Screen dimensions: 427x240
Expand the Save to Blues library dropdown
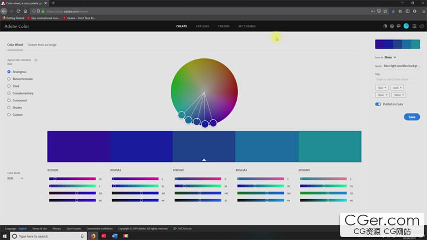point(390,57)
